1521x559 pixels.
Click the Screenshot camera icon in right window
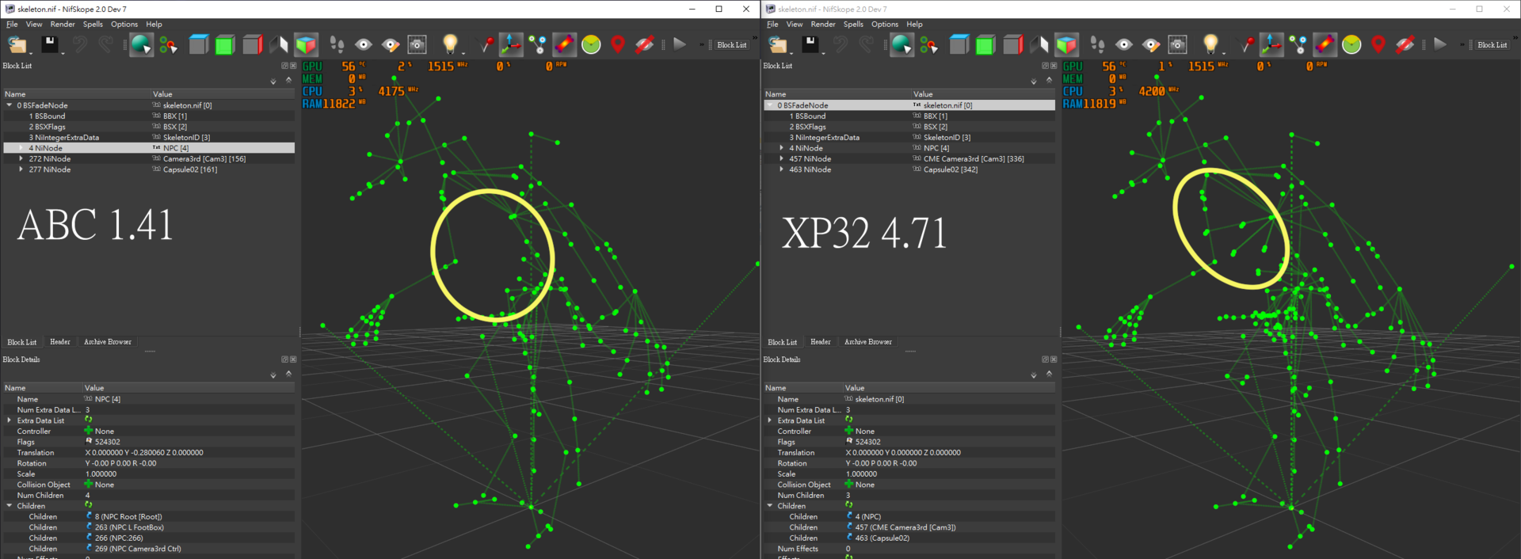click(x=1178, y=45)
